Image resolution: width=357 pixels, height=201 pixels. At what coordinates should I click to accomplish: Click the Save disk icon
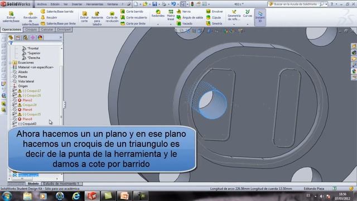click(x=155, y=4)
